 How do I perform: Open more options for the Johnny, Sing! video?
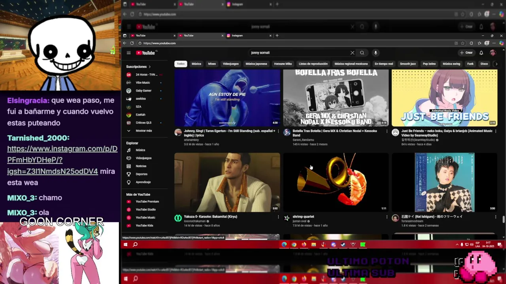278,131
